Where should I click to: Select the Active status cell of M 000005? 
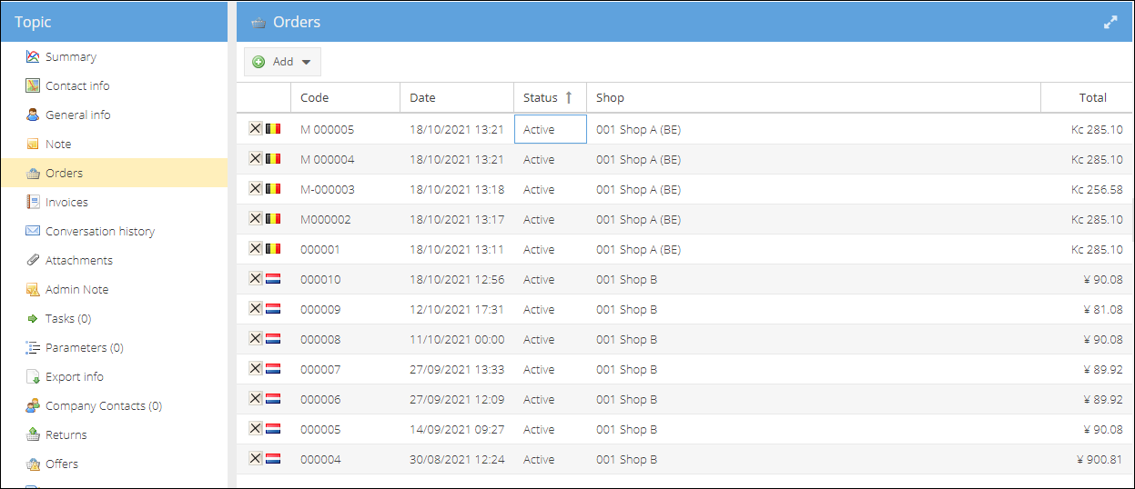tap(551, 129)
